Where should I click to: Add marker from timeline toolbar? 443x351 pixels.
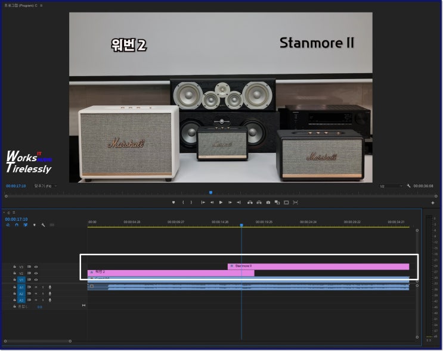[x=35, y=225]
